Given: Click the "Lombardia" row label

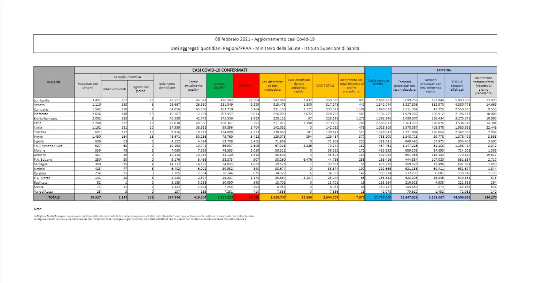Looking at the screenshot, I should point(54,100).
